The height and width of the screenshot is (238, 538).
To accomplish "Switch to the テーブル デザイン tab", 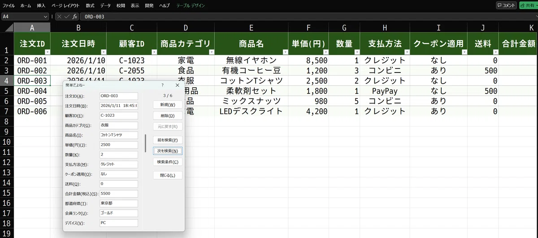I will pos(191,5).
